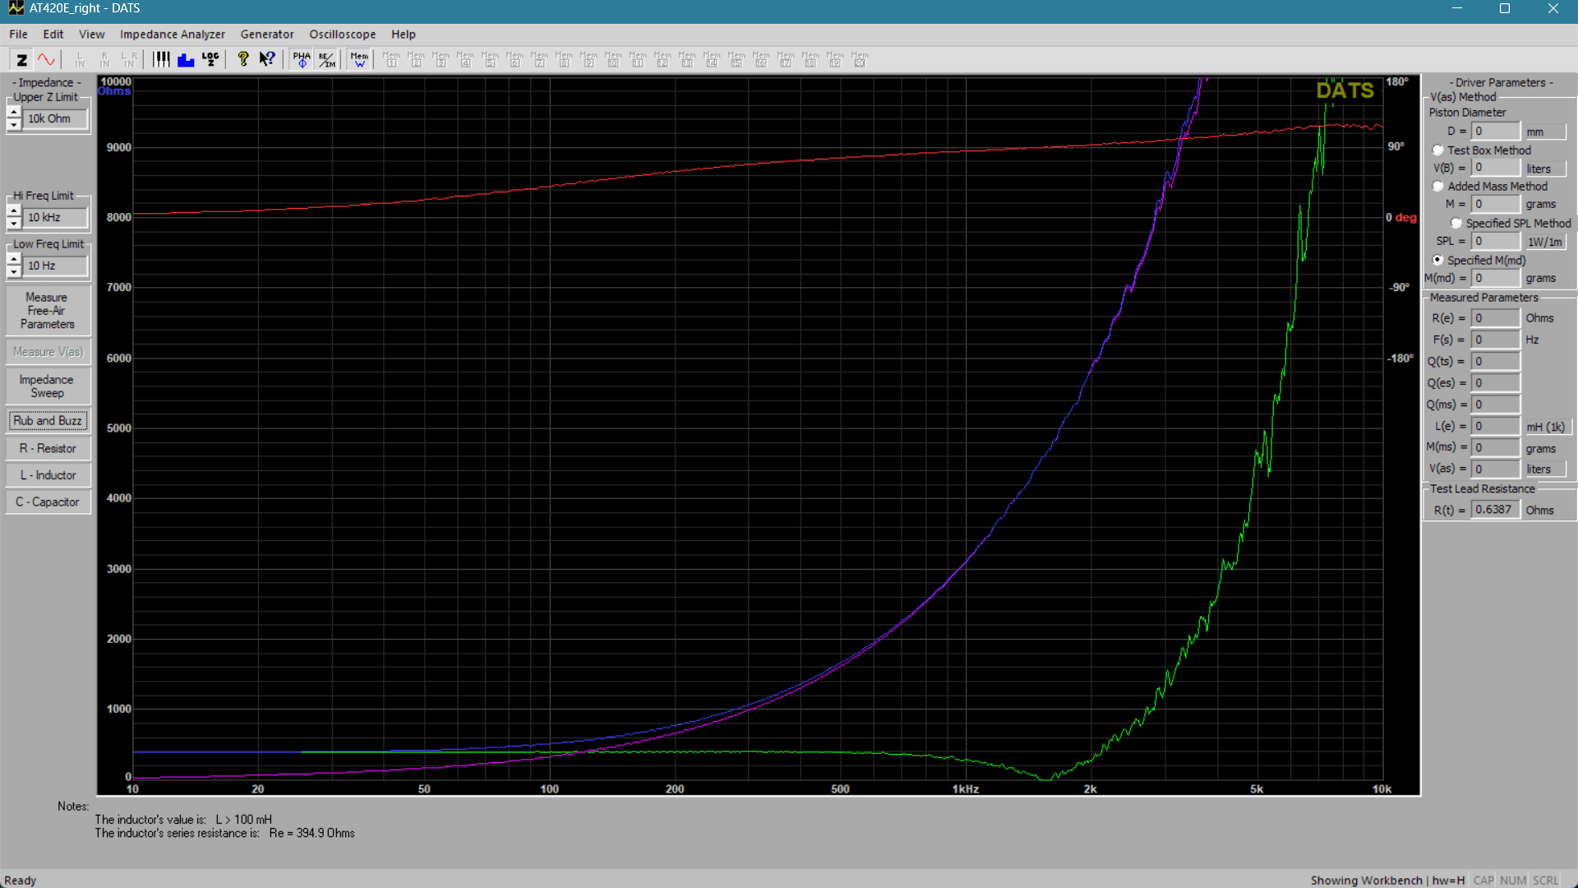
Task: Decrease the Upper Z Limit with down arrow
Action: pos(14,124)
